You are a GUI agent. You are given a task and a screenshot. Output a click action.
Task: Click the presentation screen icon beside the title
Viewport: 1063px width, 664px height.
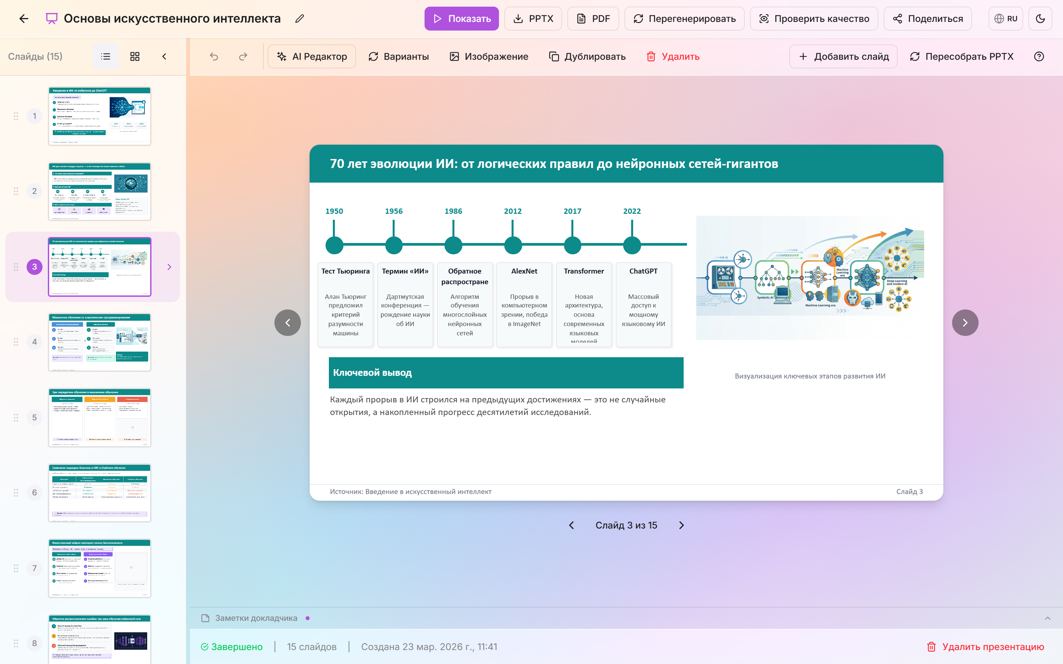click(x=51, y=19)
